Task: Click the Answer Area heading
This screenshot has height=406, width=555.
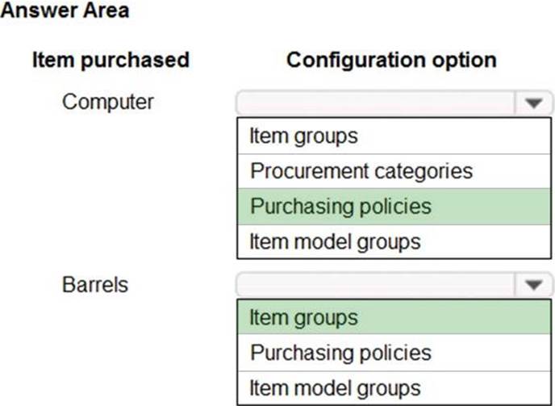Action: pos(65,11)
